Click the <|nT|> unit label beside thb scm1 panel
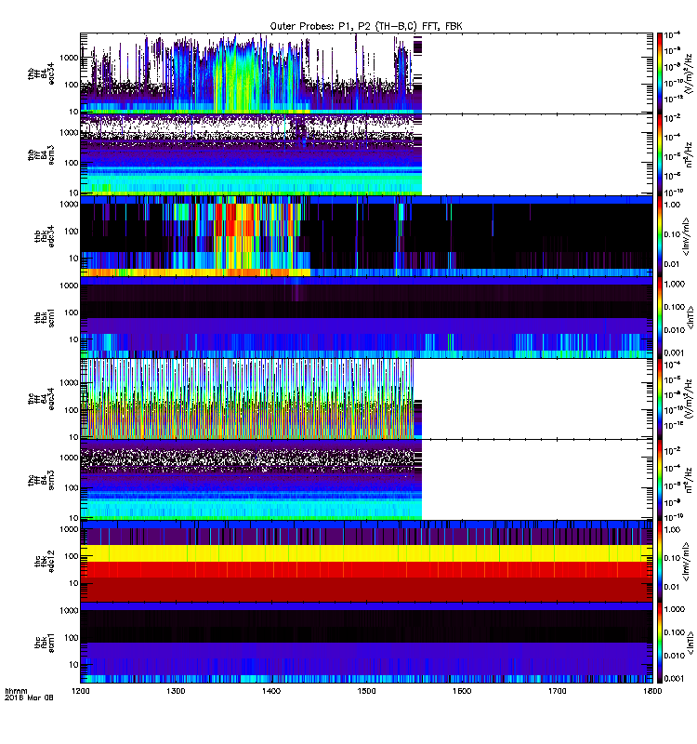697x744 pixels. pos(690,318)
